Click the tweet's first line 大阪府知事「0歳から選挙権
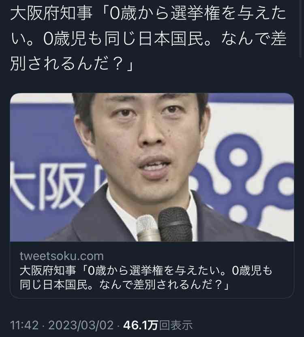 [148, 13]
